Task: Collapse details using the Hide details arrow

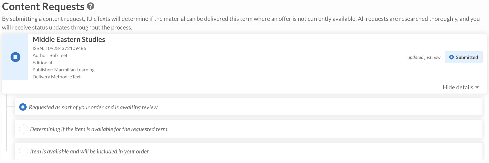Action: [x=477, y=87]
